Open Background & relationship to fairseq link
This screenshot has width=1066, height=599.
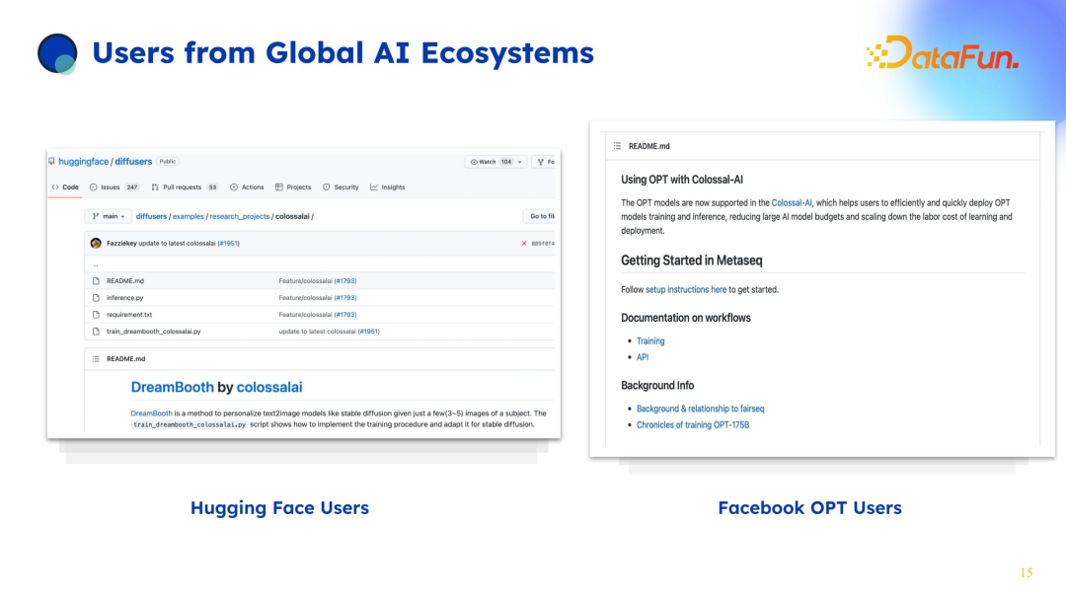[x=700, y=409]
